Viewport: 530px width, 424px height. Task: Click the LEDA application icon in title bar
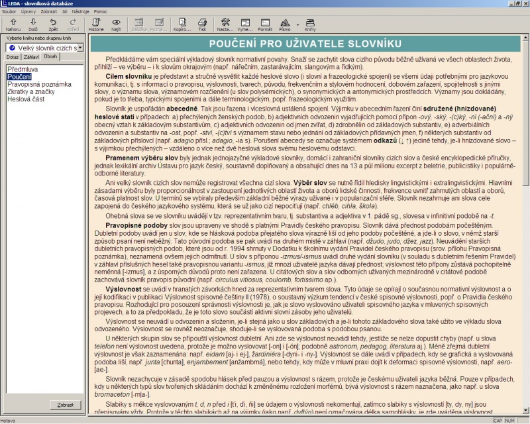4,3
